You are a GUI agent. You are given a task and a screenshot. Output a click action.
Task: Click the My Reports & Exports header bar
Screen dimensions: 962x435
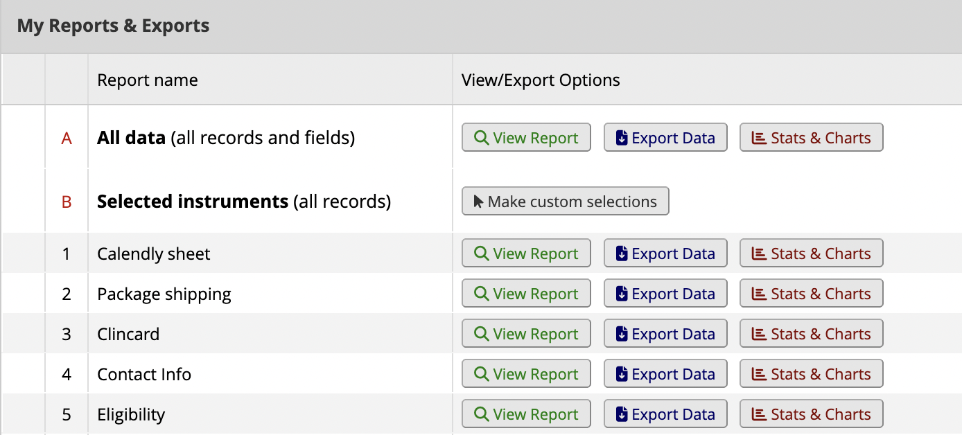(x=113, y=26)
